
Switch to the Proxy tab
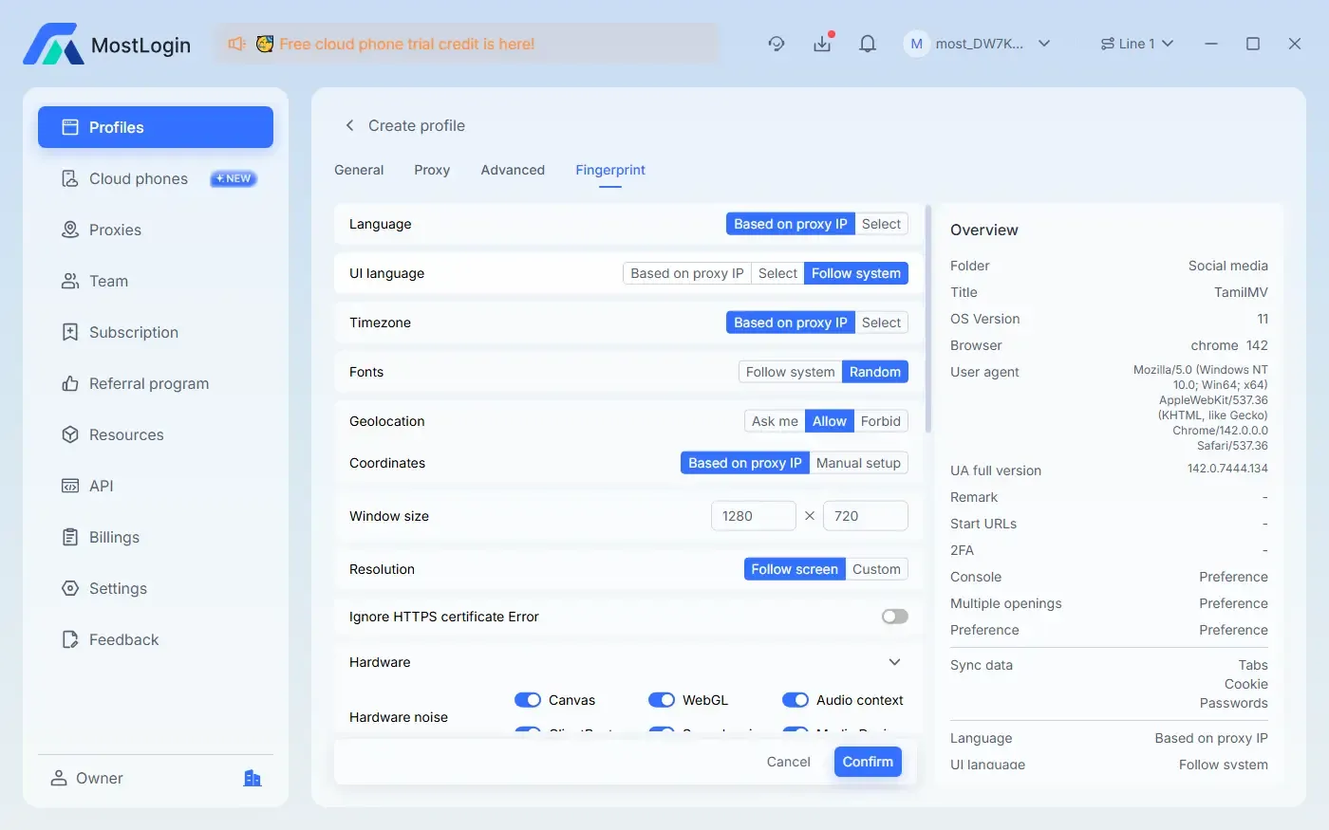(432, 170)
